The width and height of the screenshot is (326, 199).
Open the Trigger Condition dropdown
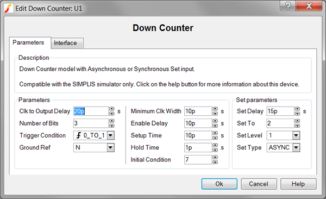click(x=111, y=135)
